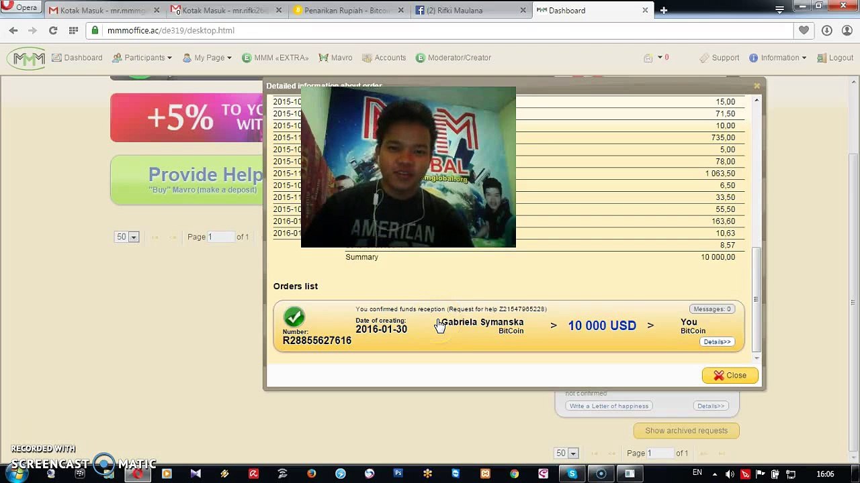
Task: Open the left 50 per-page dropdown
Action: tap(126, 237)
